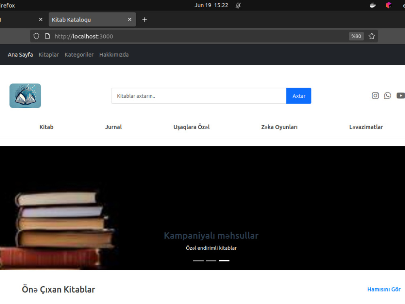Open the YouTube icon link

click(401, 96)
